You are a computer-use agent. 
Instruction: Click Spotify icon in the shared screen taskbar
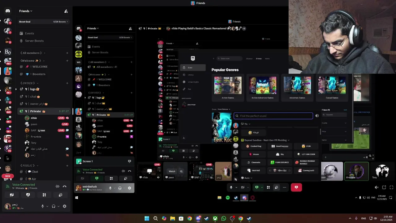click(x=228, y=198)
